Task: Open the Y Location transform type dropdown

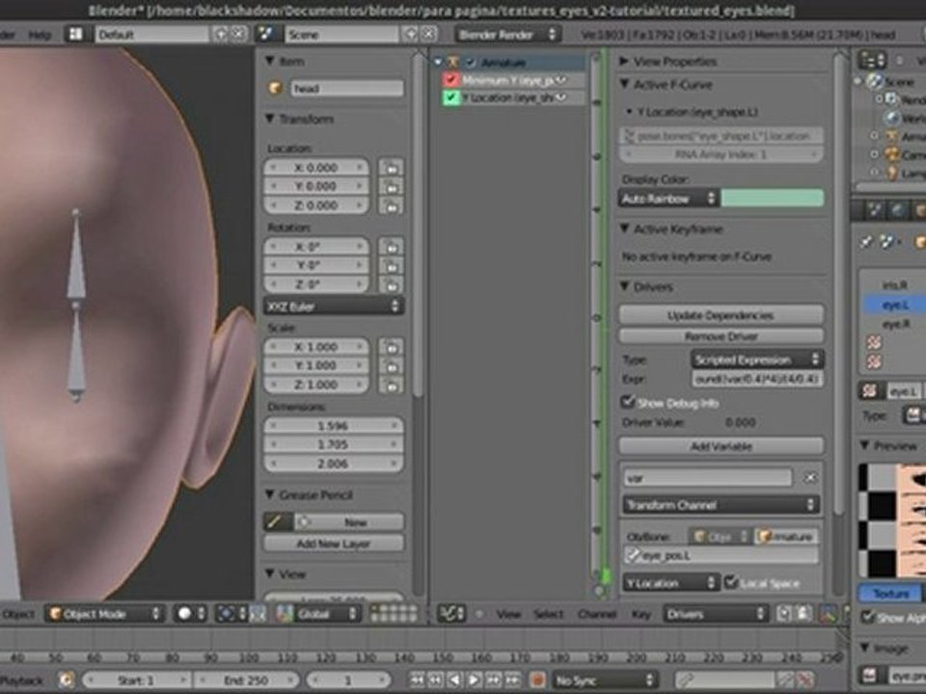Action: tap(671, 583)
